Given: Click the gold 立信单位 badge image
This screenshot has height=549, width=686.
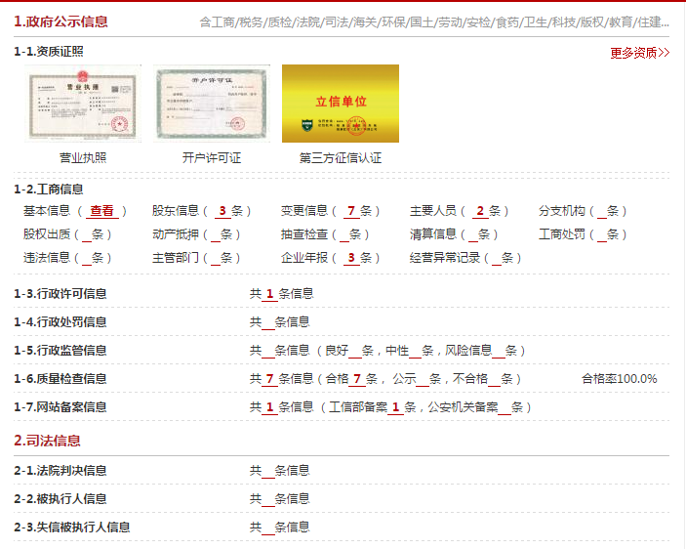Looking at the screenshot, I should click(340, 104).
